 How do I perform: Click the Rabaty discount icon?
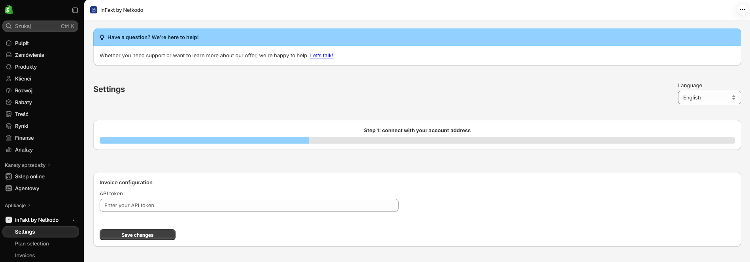tap(9, 102)
